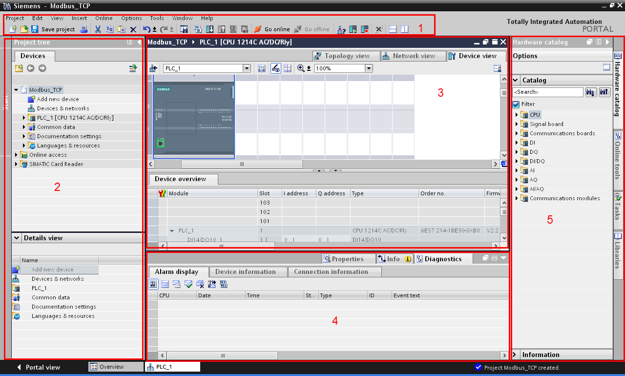Screen dimensions: 625x376
Task: Uncheck the Filter checkbox in the Catalog
Action: (517, 104)
